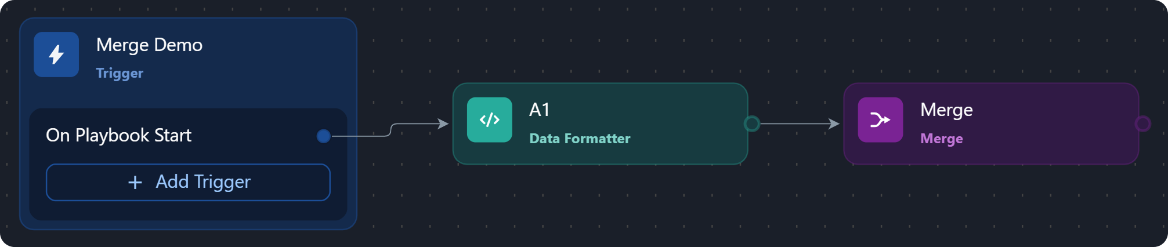Click the purple Merge type label

(942, 139)
